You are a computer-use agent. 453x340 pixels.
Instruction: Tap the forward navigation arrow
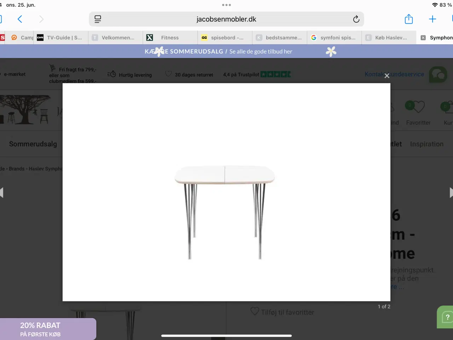pos(41,19)
